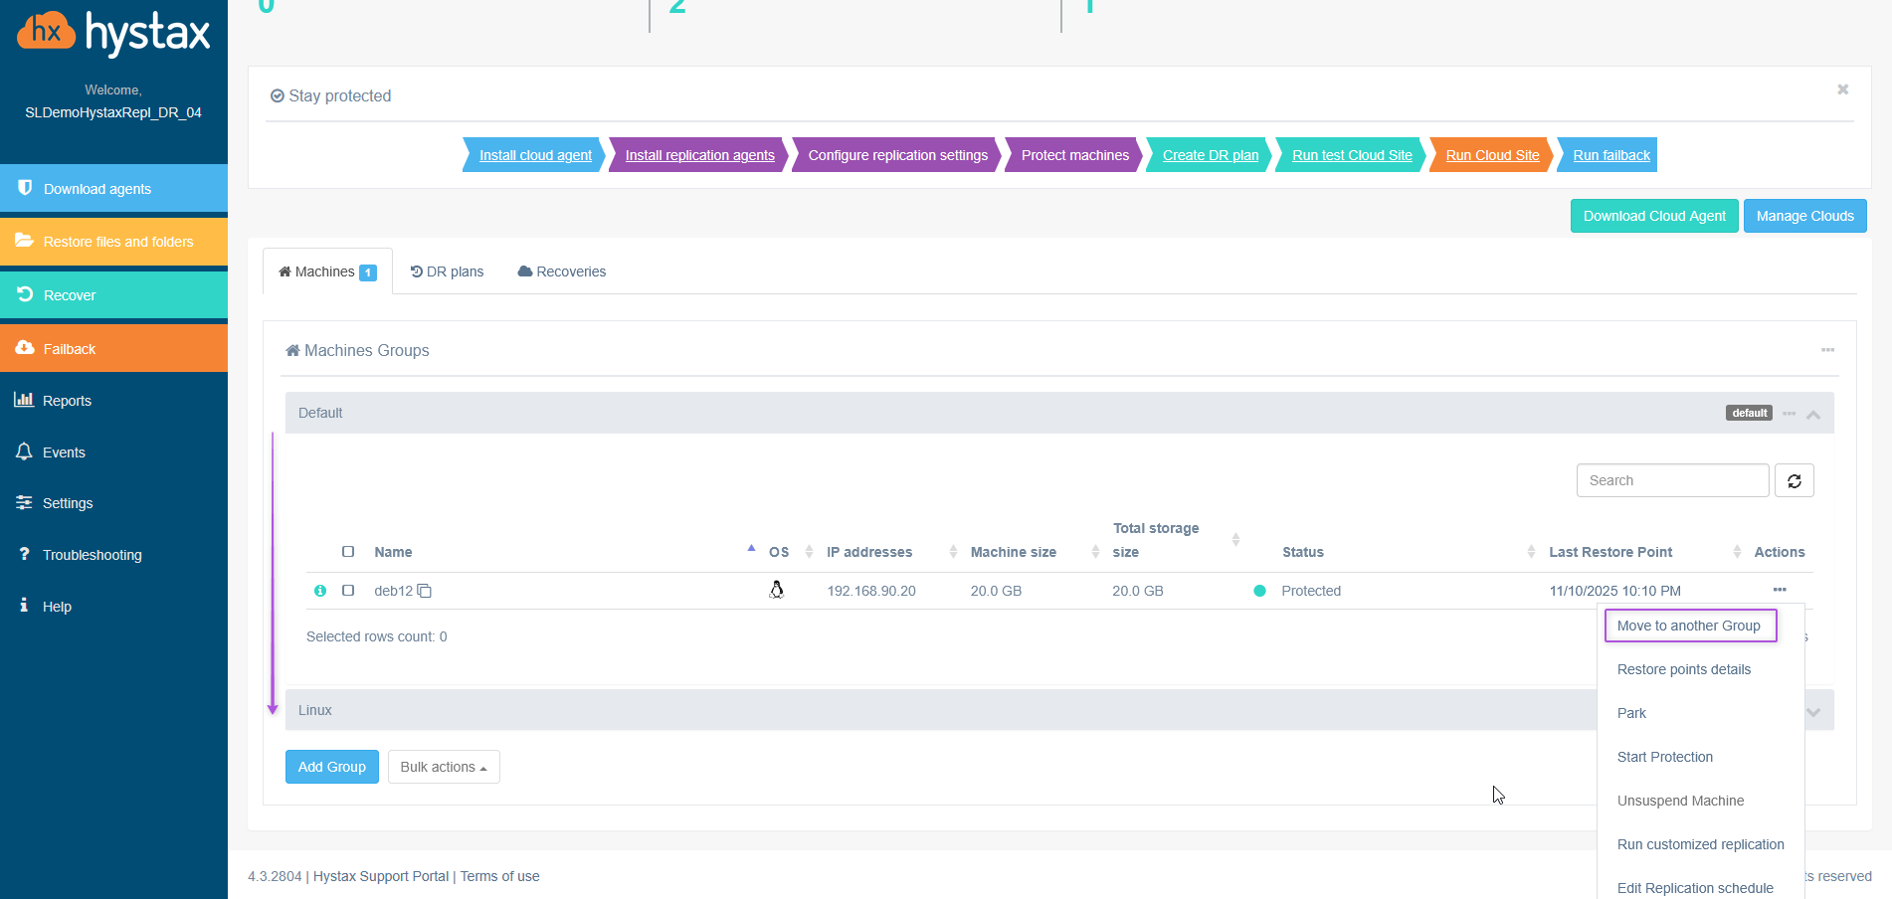Click the info icon next to deb12
The height and width of the screenshot is (899, 1892).
[x=320, y=591]
